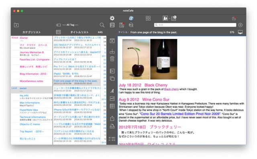Open the Cono Sur 20 Barrels Pinot Noir link
This screenshot has width=257, height=159.
(180, 114)
